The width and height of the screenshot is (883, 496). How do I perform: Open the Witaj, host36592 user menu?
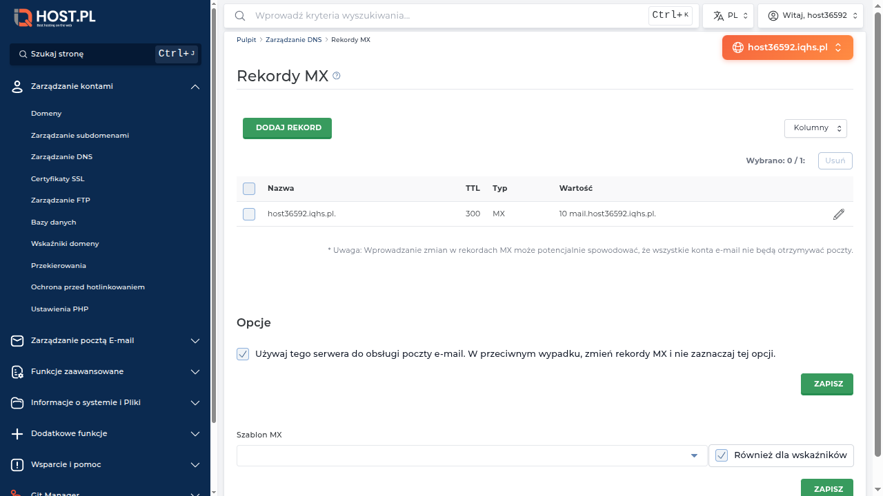(811, 15)
